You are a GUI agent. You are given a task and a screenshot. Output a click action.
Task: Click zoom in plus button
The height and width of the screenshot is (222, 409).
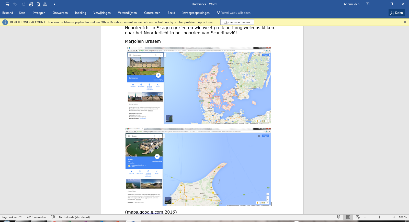pos(394,217)
